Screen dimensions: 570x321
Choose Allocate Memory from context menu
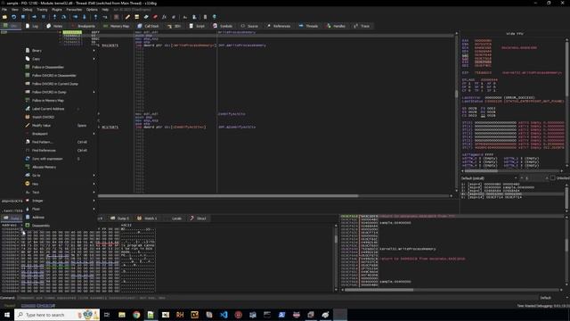[60, 167]
